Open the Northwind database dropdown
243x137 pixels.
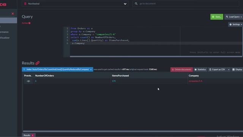(75, 4)
